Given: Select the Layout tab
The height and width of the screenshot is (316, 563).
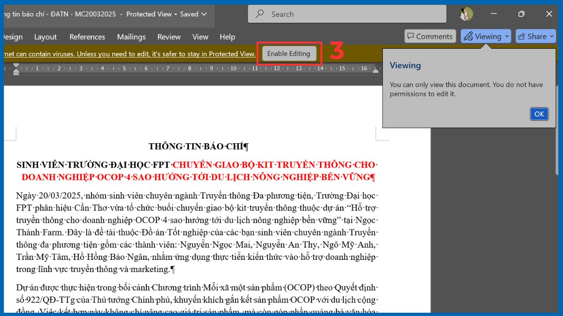Looking at the screenshot, I should pos(46,37).
